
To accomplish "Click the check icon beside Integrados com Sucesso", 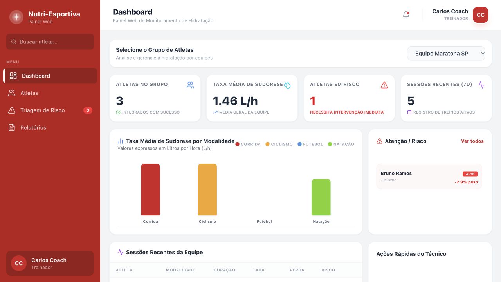I will pos(118,112).
